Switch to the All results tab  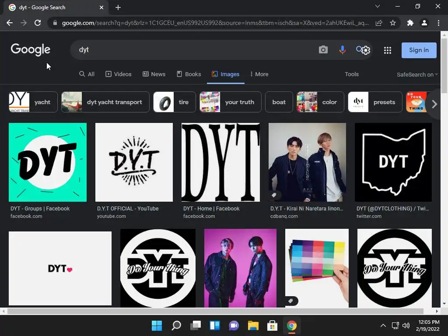tap(87, 74)
